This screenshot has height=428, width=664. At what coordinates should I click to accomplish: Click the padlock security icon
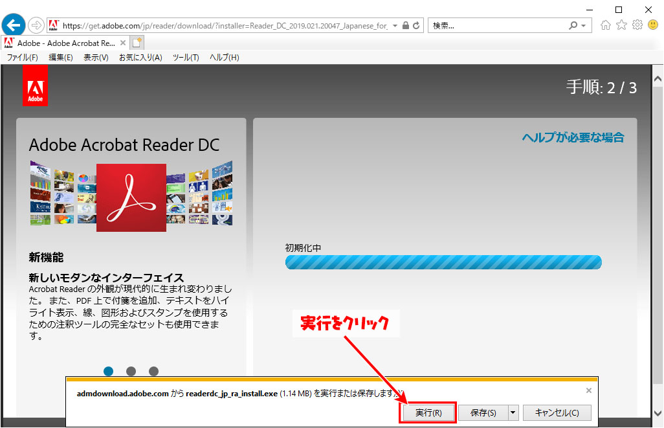click(x=406, y=25)
